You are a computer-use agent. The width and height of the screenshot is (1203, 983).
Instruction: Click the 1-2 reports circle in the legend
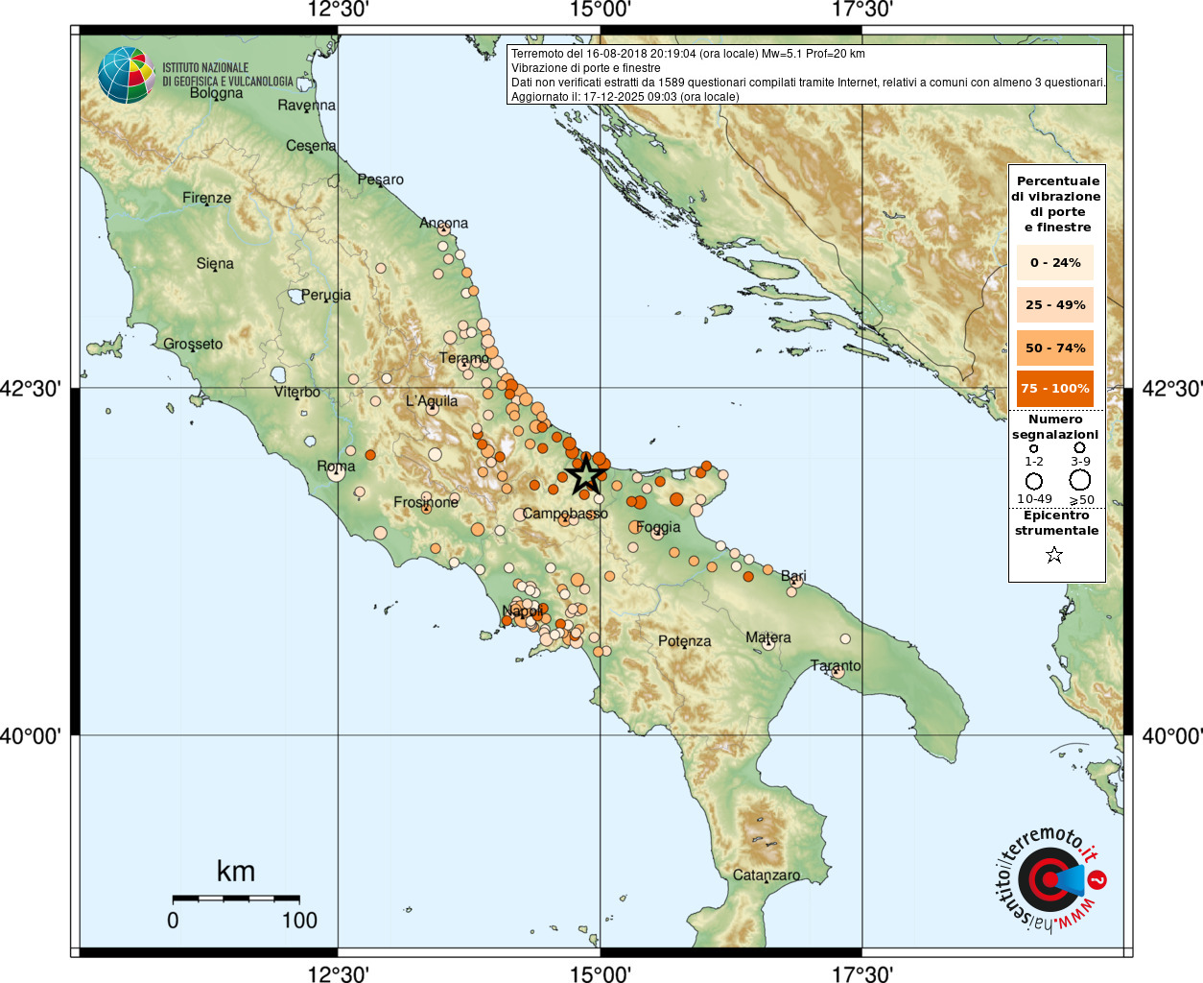[1033, 448]
